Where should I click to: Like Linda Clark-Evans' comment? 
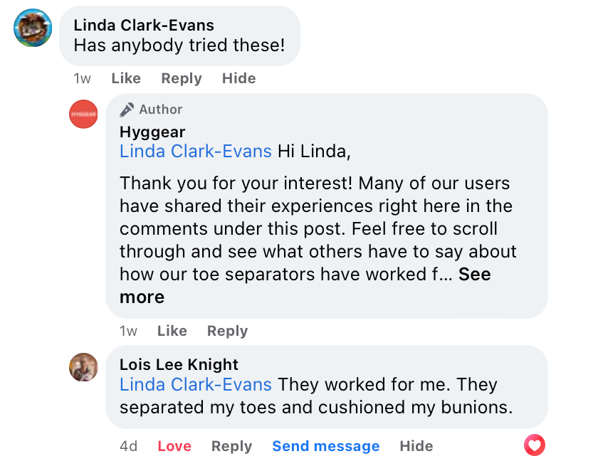click(126, 78)
